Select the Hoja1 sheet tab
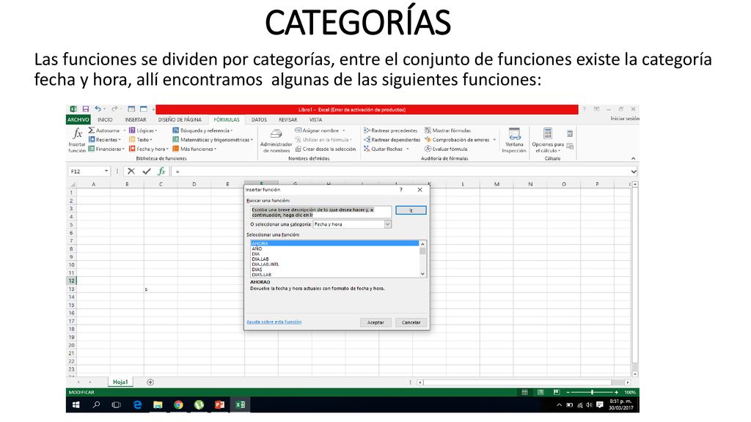751x422 pixels. coord(120,382)
